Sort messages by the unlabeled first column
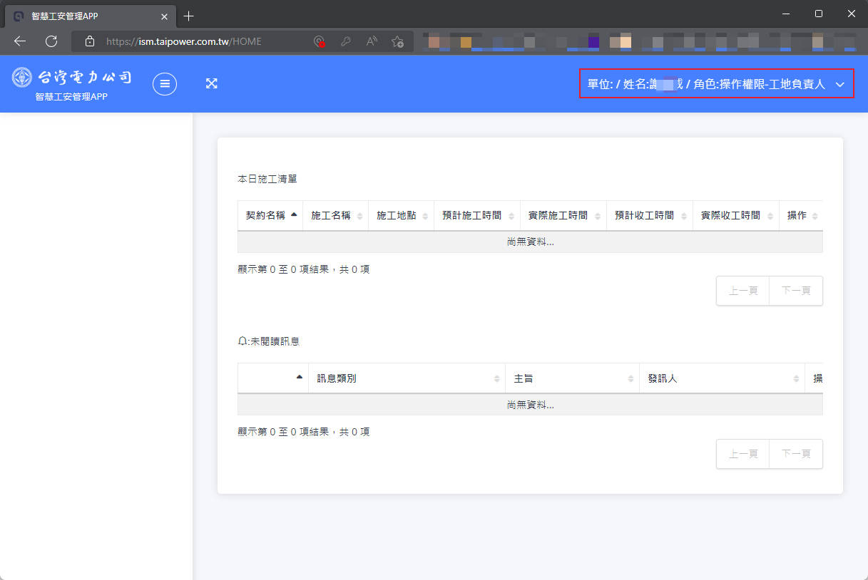This screenshot has height=580, width=868. 273,378
